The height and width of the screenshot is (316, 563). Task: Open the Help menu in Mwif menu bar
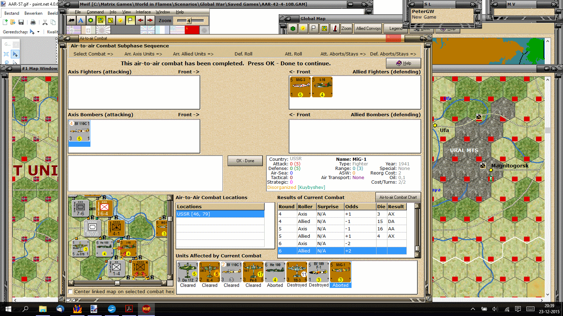tap(180, 12)
